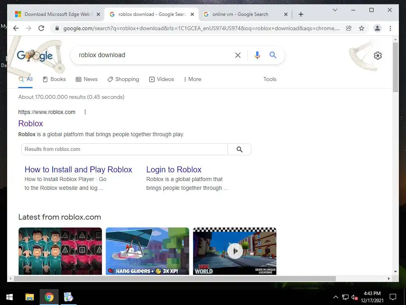Click Chrome icon in taskbar

click(49, 297)
